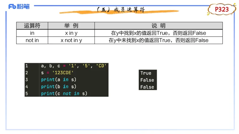Viewport: 239px width, 134px height.
Task: Click code line a, b, c = '1', '5', 'CD'
Action: pos(73,66)
